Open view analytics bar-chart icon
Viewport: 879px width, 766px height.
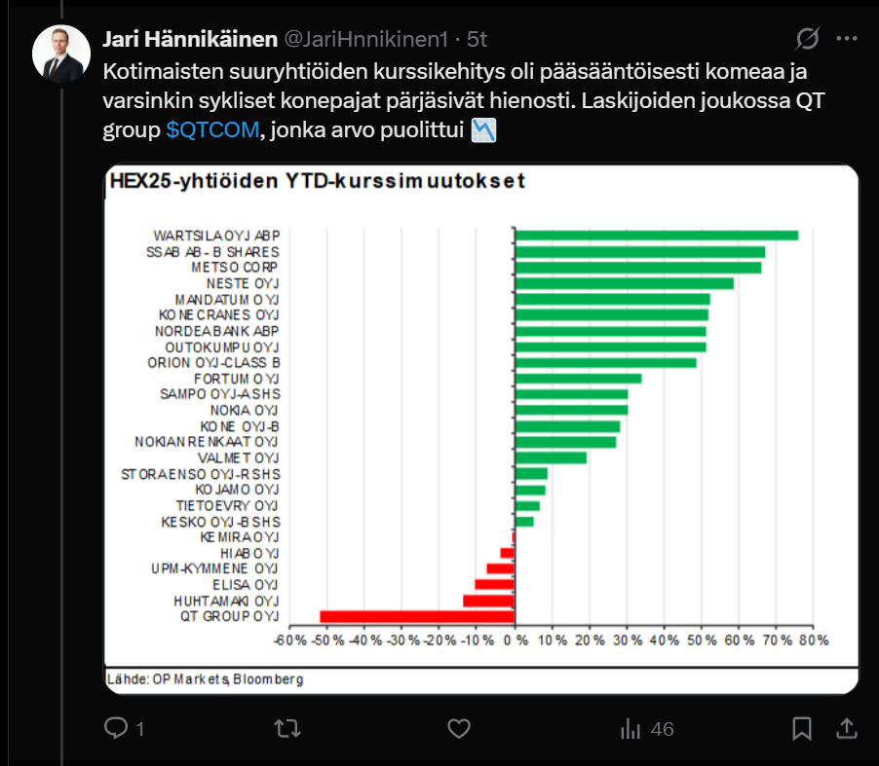click(x=631, y=728)
